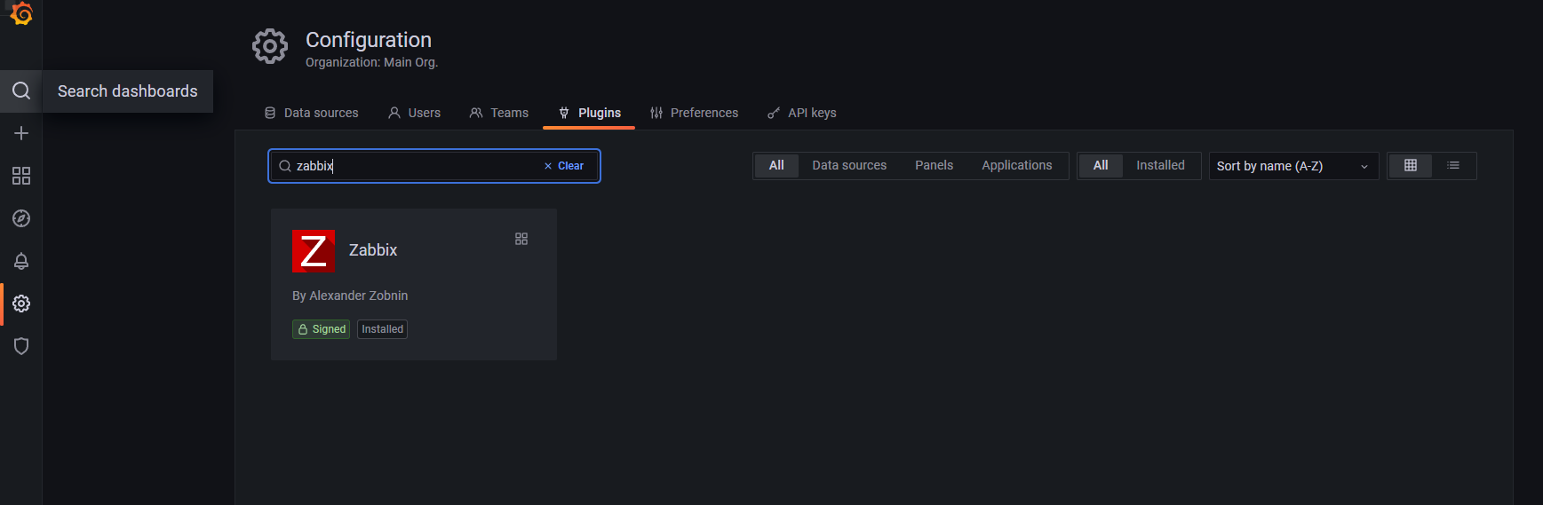
Task: Open the Dashboards grid icon in sidebar
Action: coord(21,176)
